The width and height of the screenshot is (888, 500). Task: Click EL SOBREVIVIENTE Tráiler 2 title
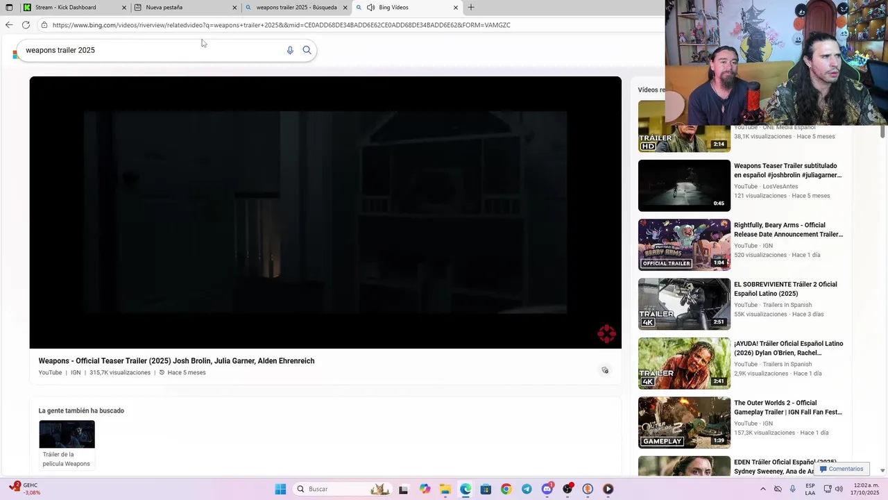click(785, 289)
